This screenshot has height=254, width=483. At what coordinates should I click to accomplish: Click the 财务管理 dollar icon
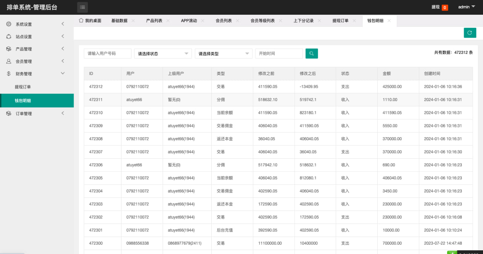point(9,73)
